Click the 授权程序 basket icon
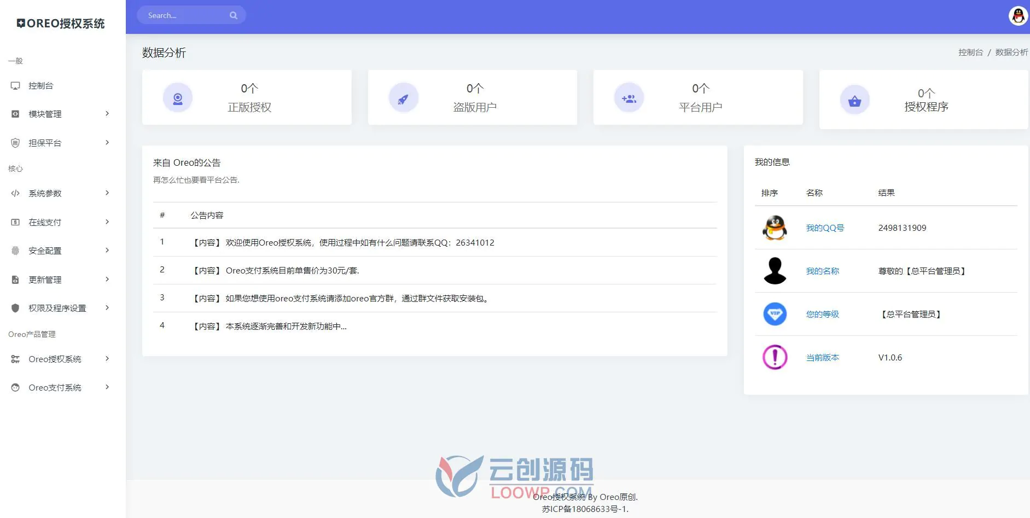1030x518 pixels. (854, 101)
